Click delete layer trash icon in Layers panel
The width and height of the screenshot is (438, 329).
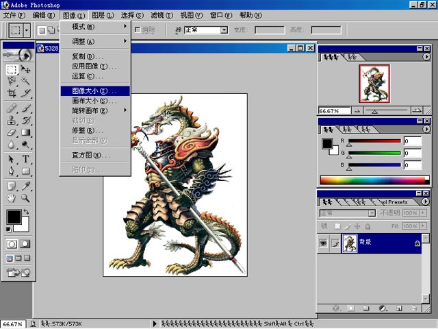coord(415,308)
